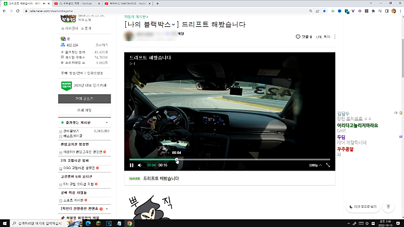Click the NAVER logo below the video

pos(134,179)
